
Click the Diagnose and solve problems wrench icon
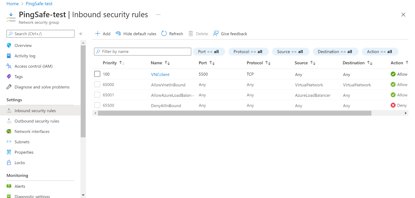coord(9,87)
